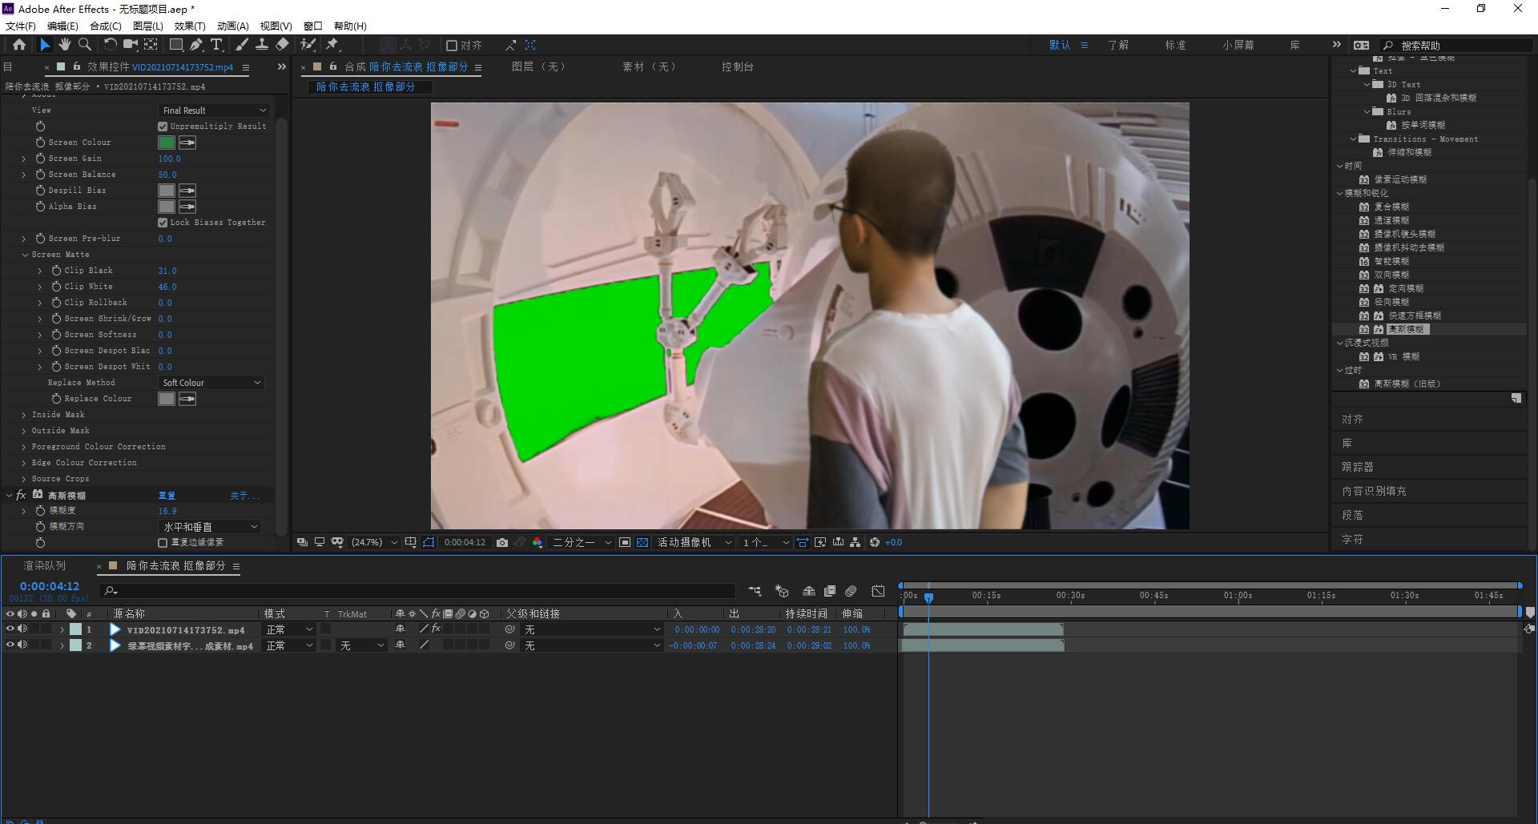Click the Home icon in the toolbar
Viewport: 1538px width, 824px height.
point(19,45)
